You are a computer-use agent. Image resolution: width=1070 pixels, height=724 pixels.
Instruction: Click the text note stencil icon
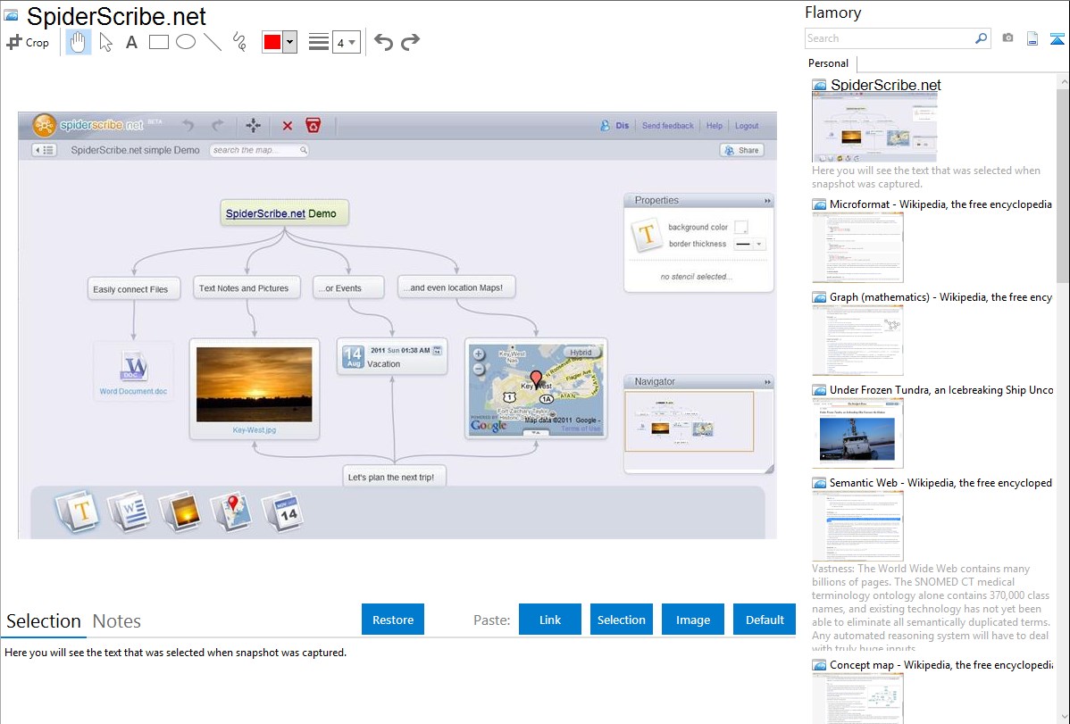pyautogui.click(x=78, y=512)
